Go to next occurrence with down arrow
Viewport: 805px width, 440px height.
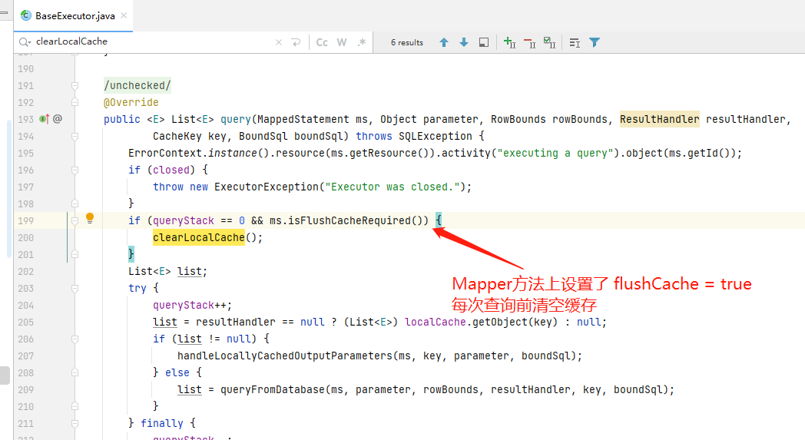pos(464,42)
